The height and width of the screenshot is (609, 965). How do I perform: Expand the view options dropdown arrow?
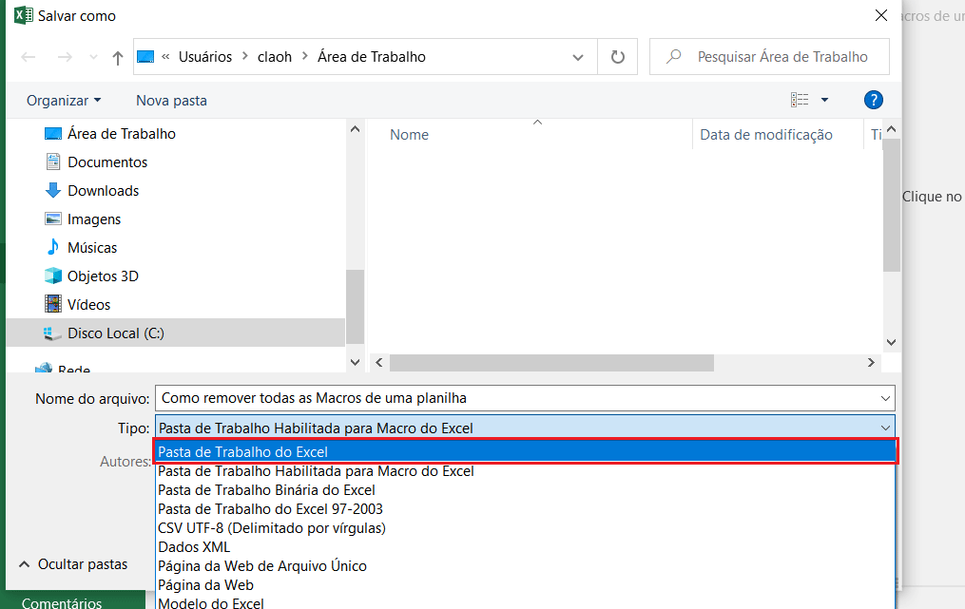point(824,100)
